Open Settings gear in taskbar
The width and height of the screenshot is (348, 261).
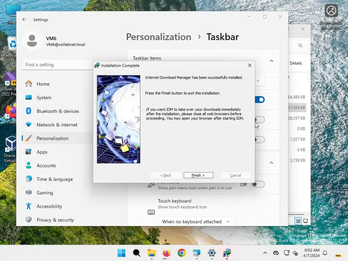click(x=212, y=253)
